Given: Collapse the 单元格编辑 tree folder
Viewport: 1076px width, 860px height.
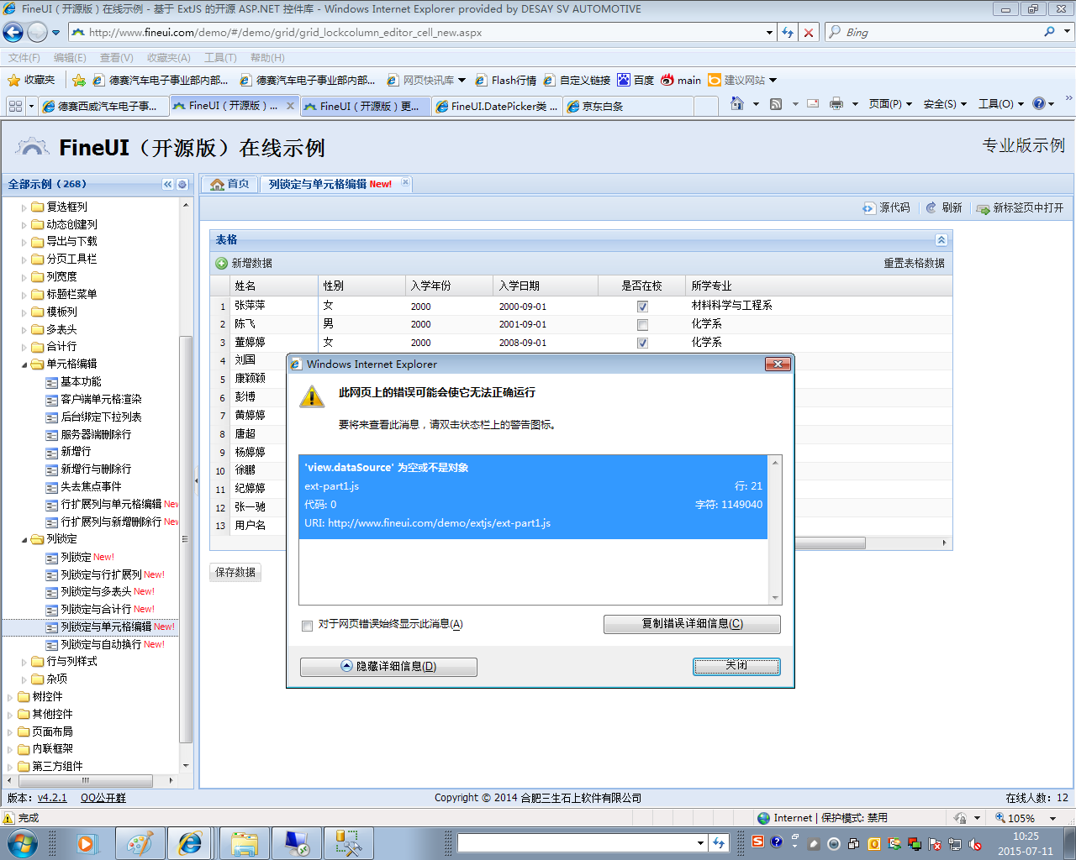Looking at the screenshot, I should (24, 364).
